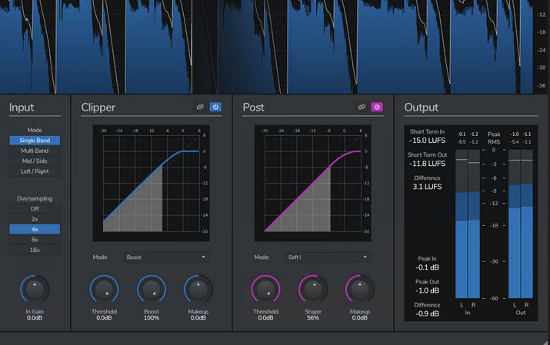
Task: Click the Clipper link icon
Action: point(200,108)
